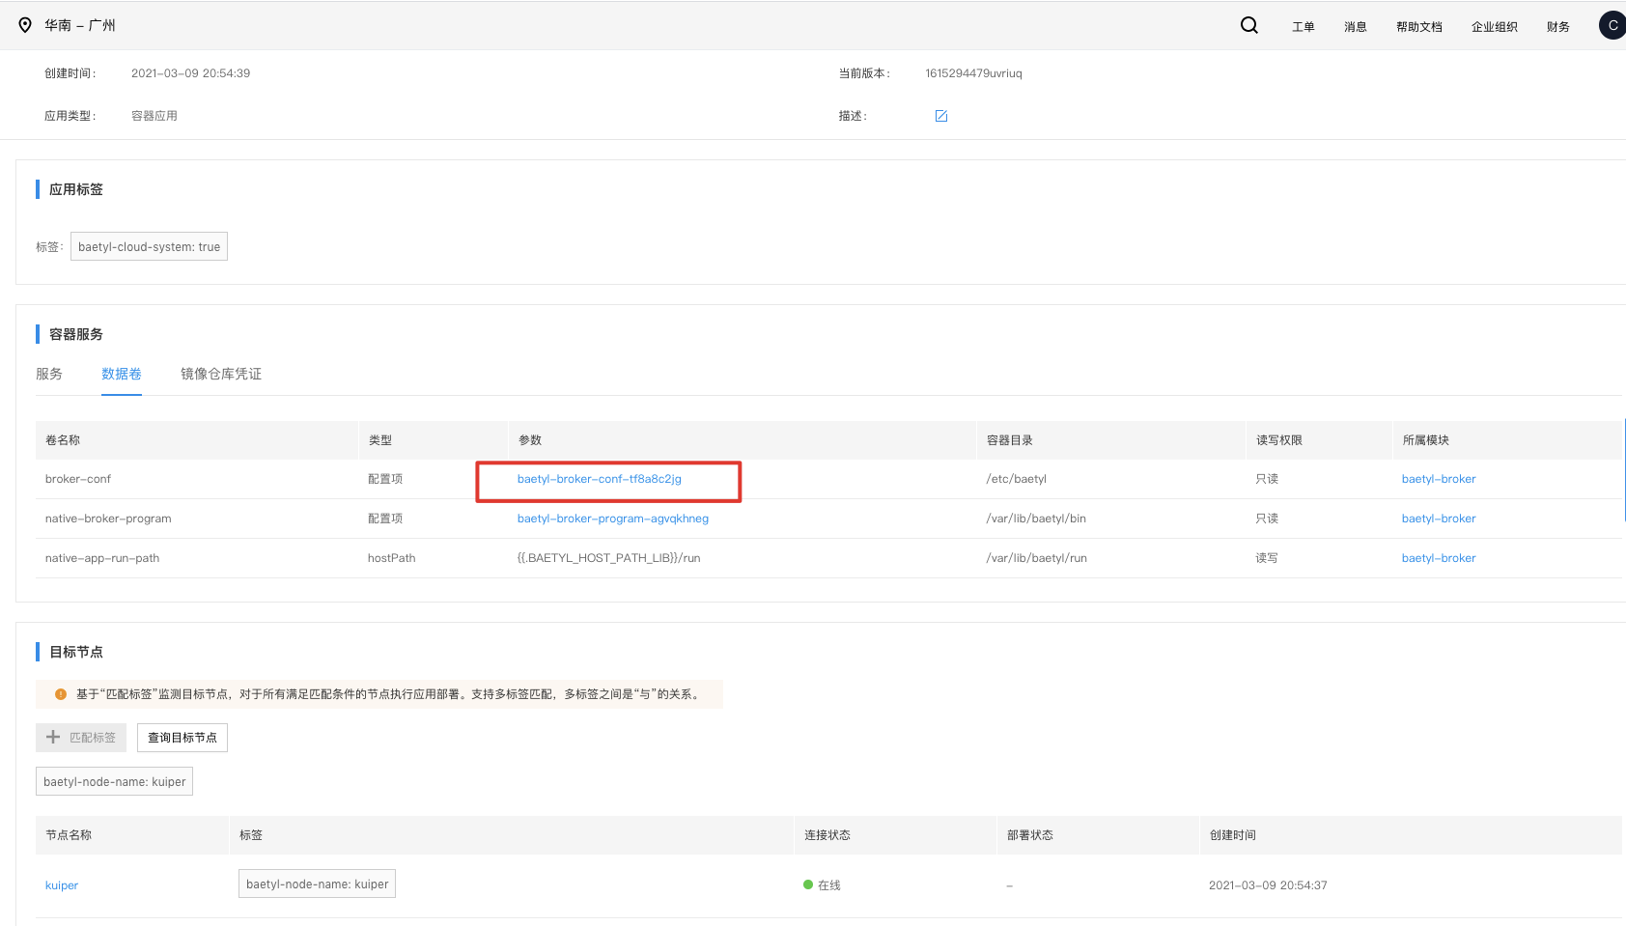1626x926 pixels.
Task: Select the 数据卷 tab
Action: (x=122, y=374)
